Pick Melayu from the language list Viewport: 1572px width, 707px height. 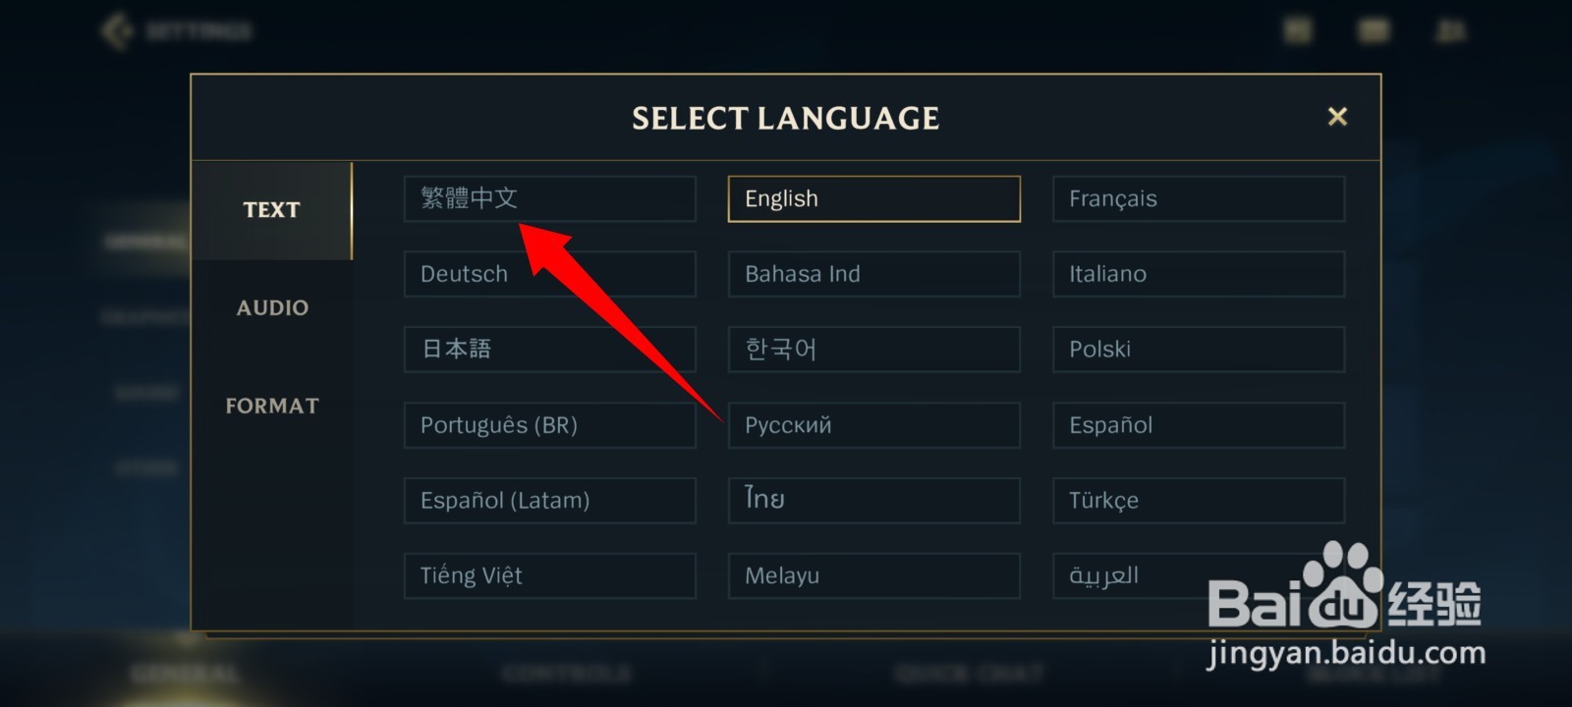[873, 576]
